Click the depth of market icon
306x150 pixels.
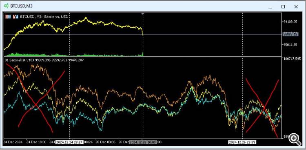[16, 17]
